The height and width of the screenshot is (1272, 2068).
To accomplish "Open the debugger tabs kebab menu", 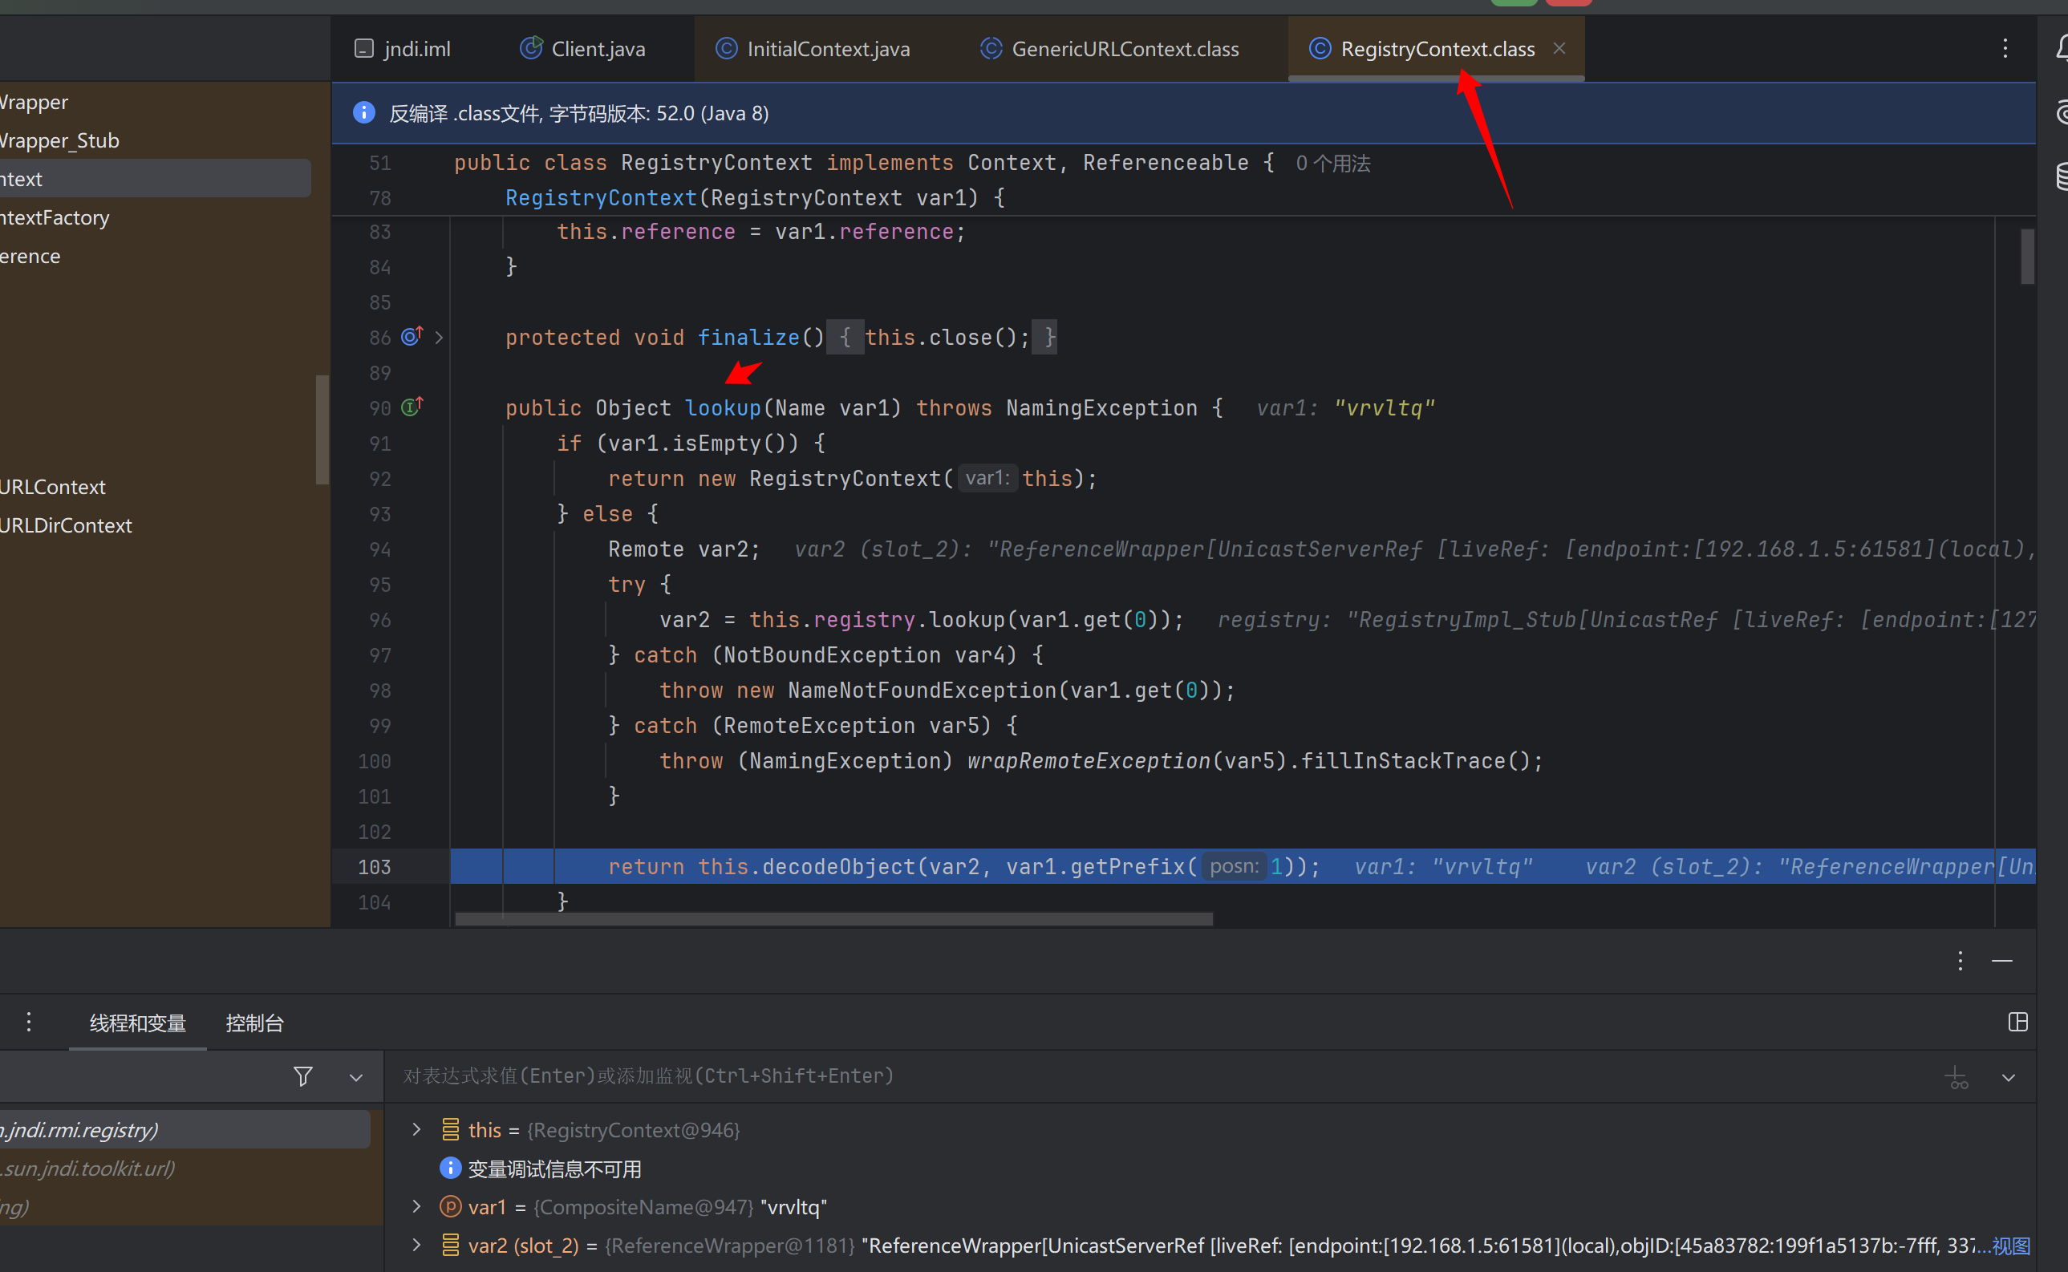I will tap(29, 1022).
